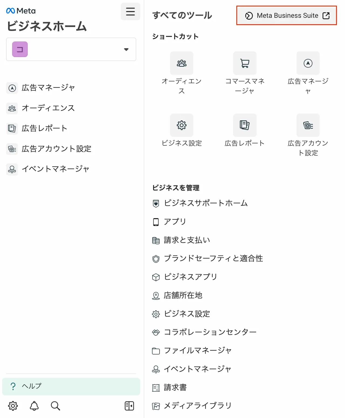345x418 pixels.
Task: Open Meta Business Suite button
Action: tap(287, 16)
